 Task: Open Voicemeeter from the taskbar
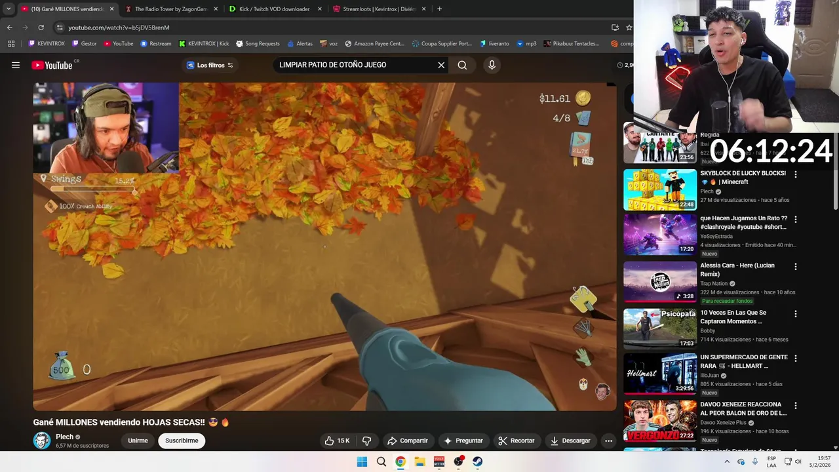439,462
